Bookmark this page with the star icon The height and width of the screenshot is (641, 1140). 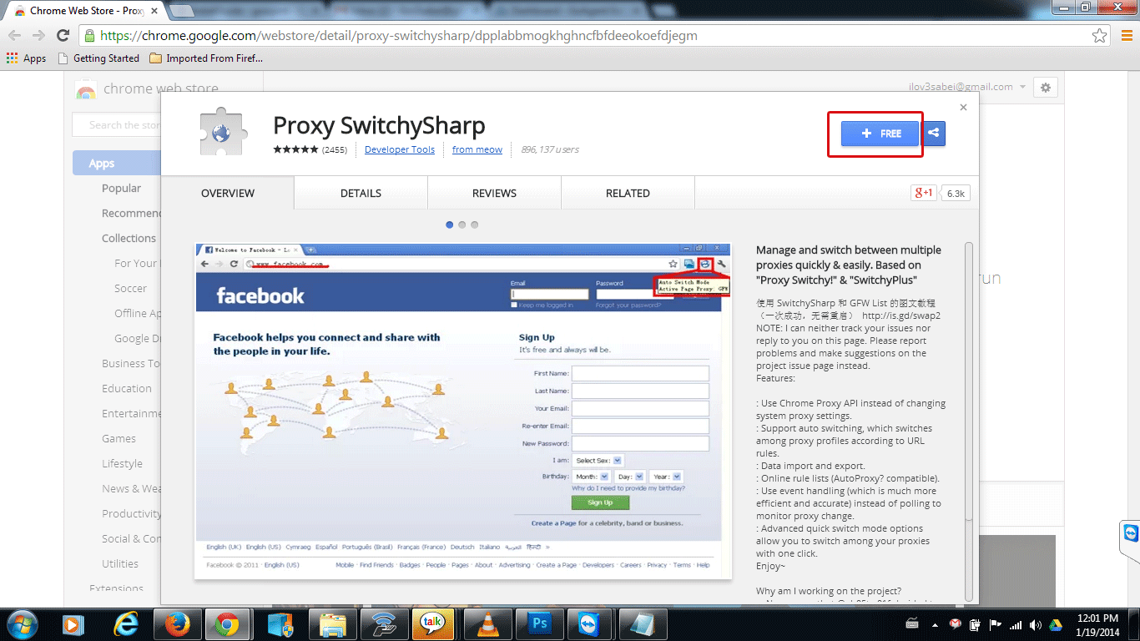(x=1100, y=36)
